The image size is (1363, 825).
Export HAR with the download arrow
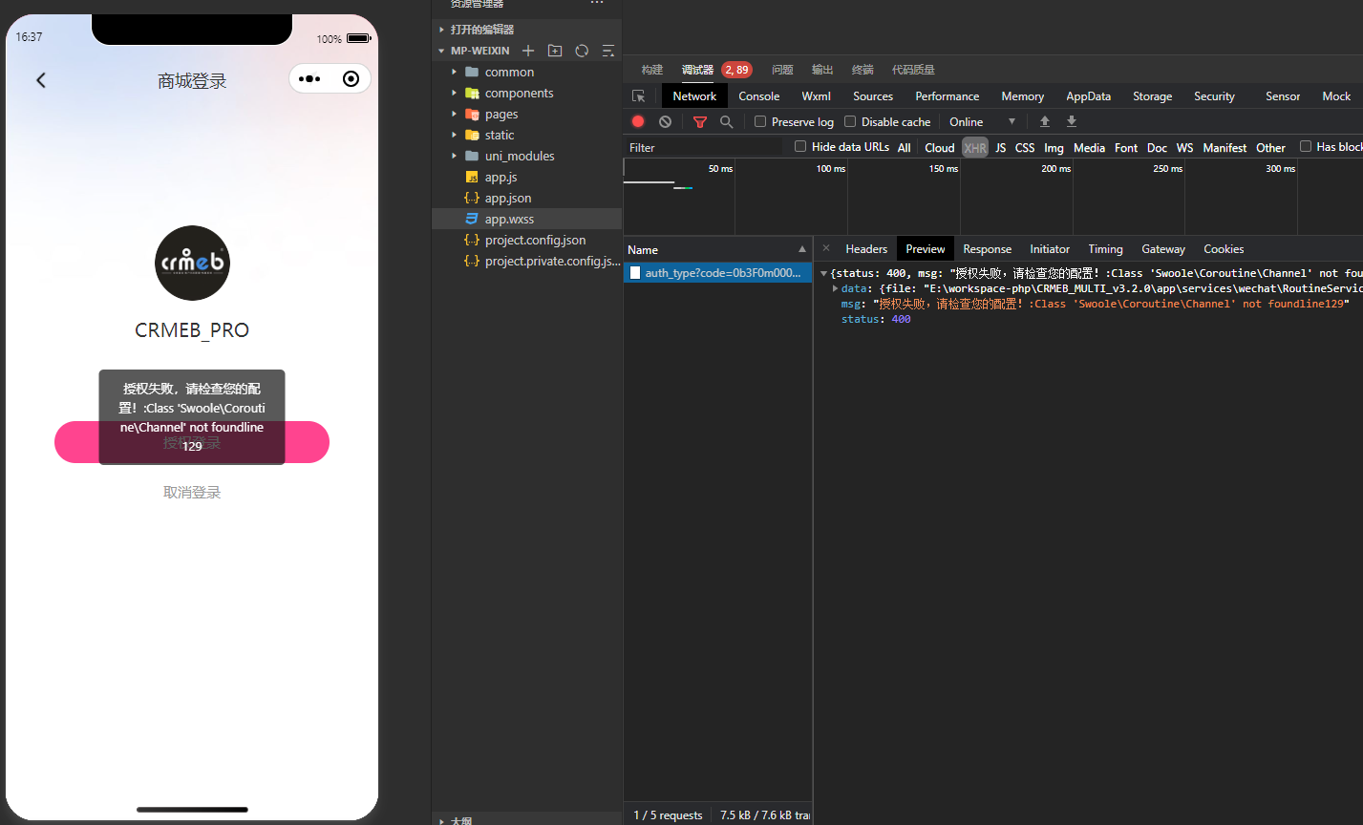coord(1072,121)
